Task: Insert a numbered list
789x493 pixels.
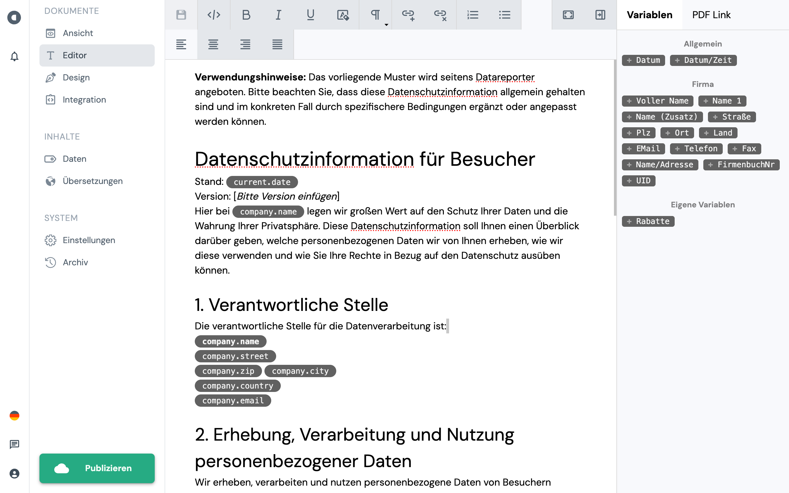Action: coord(472,15)
